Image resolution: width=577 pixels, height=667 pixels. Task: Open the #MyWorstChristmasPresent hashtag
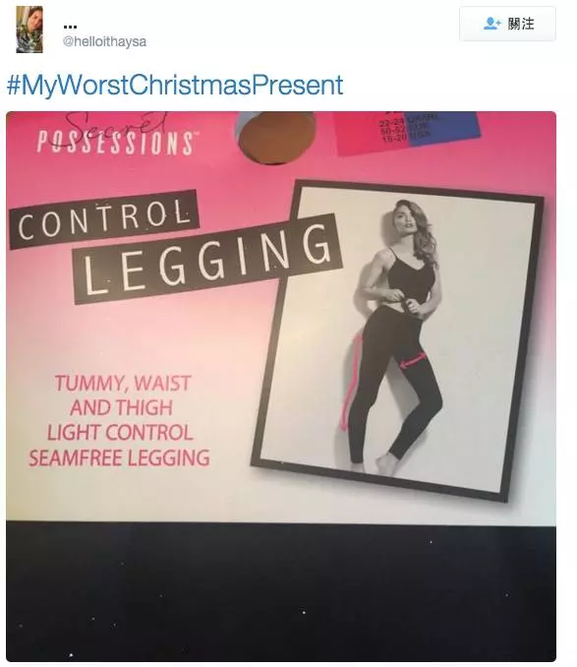[x=175, y=85]
